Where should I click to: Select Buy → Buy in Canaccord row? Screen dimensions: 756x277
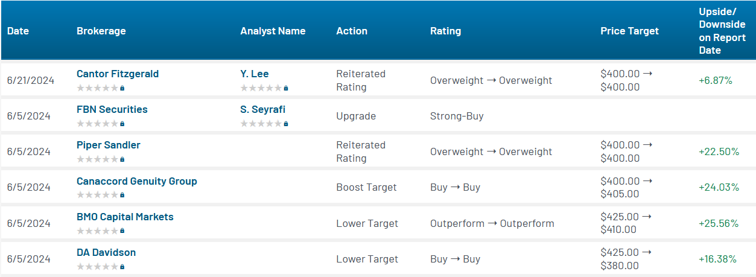point(456,187)
